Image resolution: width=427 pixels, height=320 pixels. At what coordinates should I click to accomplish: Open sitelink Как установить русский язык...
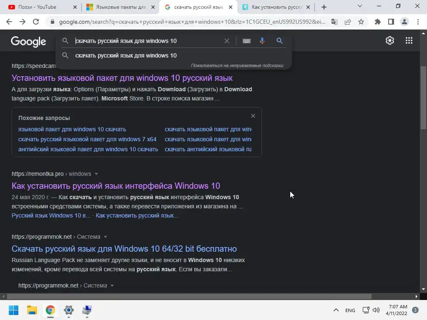pos(137,215)
